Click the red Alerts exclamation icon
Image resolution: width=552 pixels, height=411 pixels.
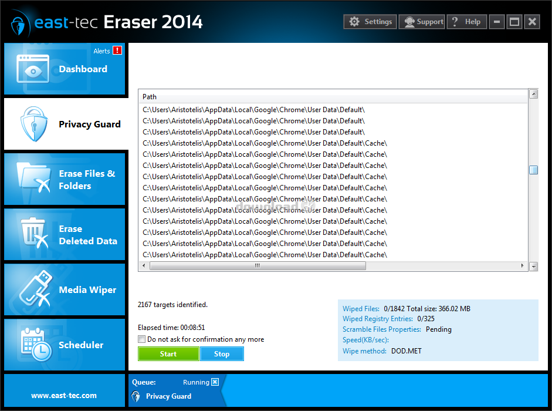point(117,50)
